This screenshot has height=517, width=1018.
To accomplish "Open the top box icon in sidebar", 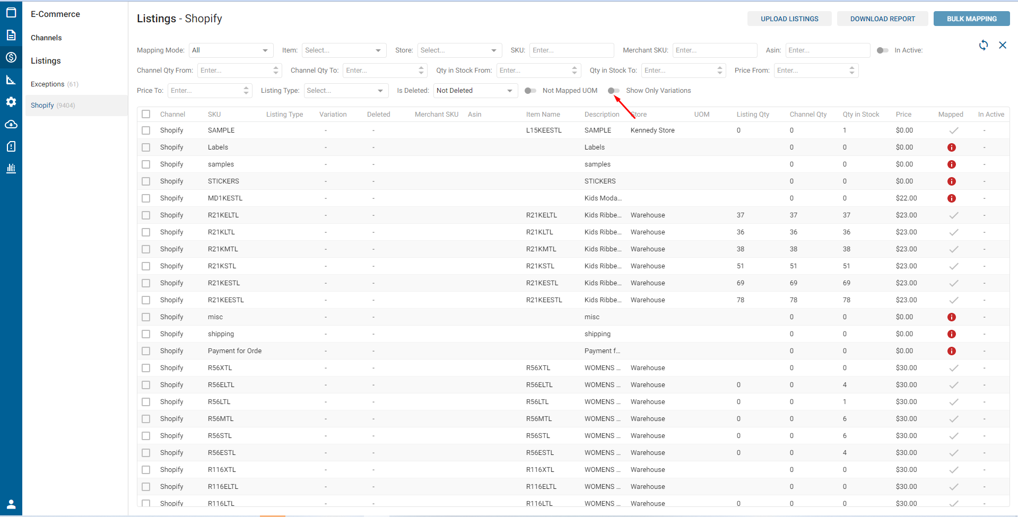I will 11,12.
